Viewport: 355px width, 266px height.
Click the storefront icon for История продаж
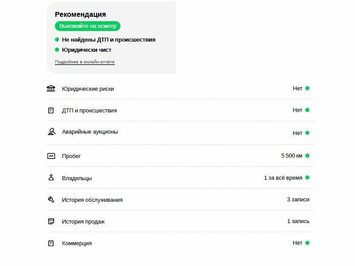pyautogui.click(x=51, y=221)
